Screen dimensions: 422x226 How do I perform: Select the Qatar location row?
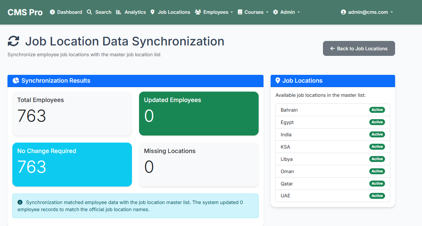(333, 184)
